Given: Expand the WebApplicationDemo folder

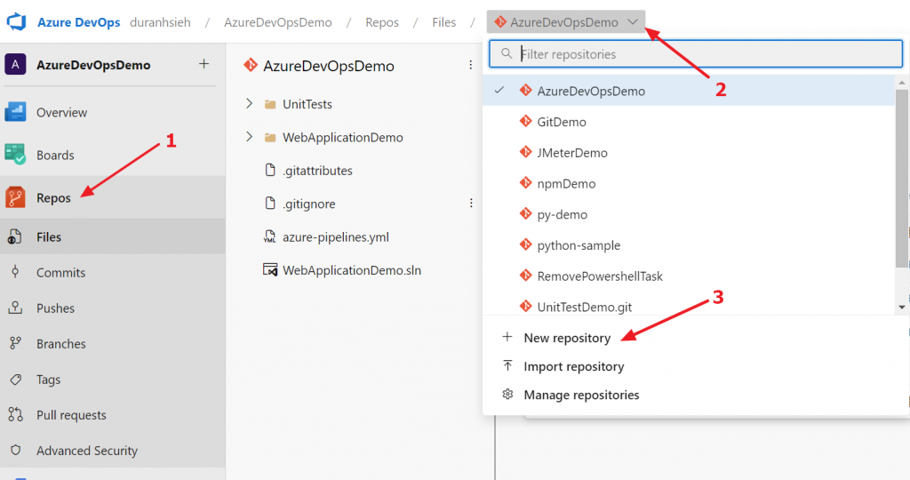Looking at the screenshot, I should click(249, 137).
